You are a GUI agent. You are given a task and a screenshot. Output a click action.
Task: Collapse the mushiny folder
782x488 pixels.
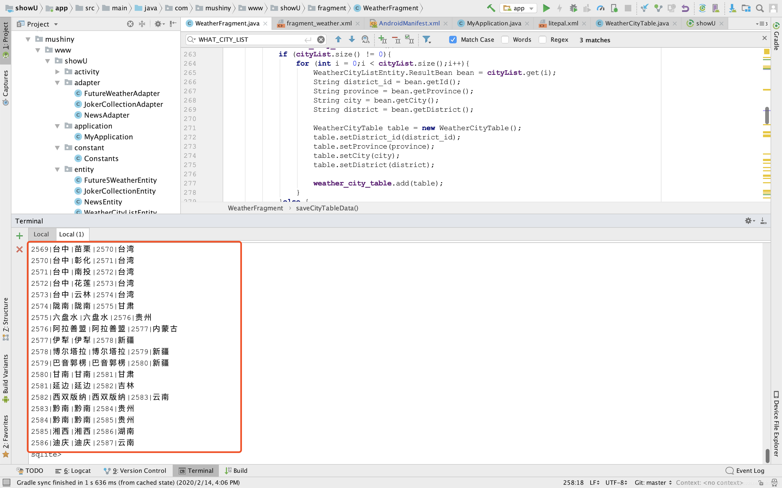click(28, 39)
